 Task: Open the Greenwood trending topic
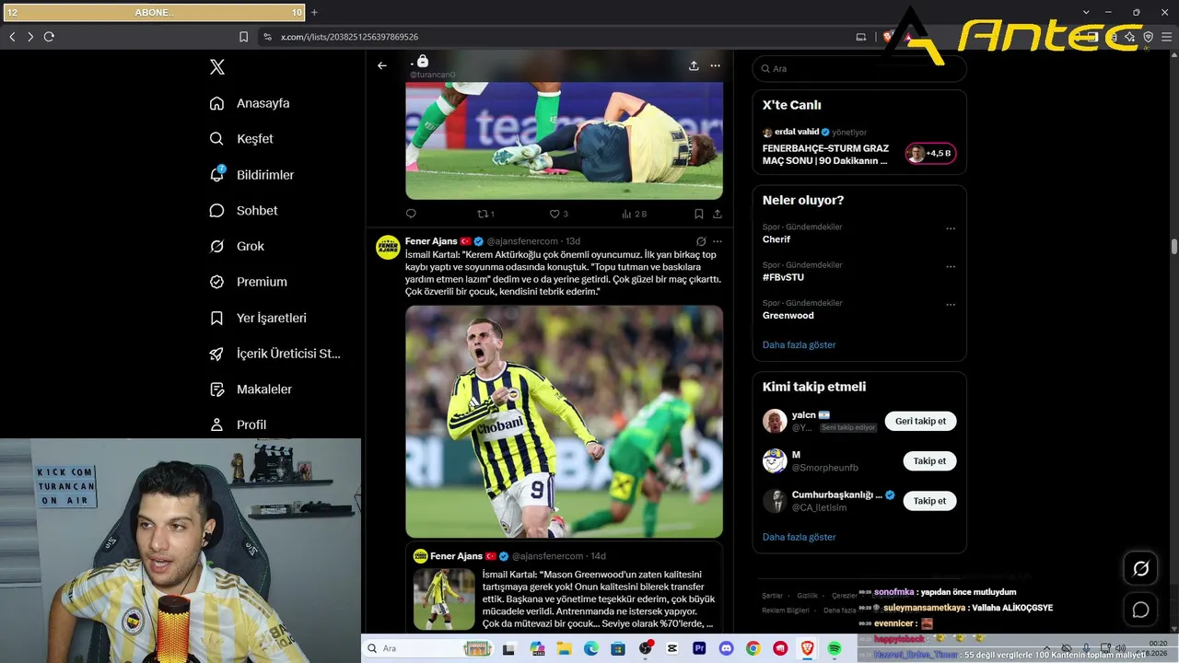[788, 315]
